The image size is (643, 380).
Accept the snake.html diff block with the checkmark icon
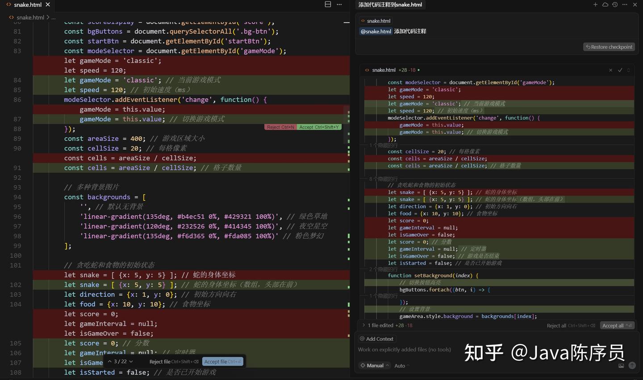pyautogui.click(x=620, y=70)
